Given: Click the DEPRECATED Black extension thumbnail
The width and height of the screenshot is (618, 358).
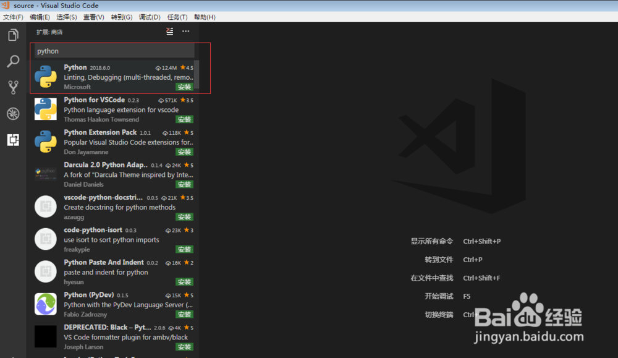Looking at the screenshot, I should click(45, 336).
